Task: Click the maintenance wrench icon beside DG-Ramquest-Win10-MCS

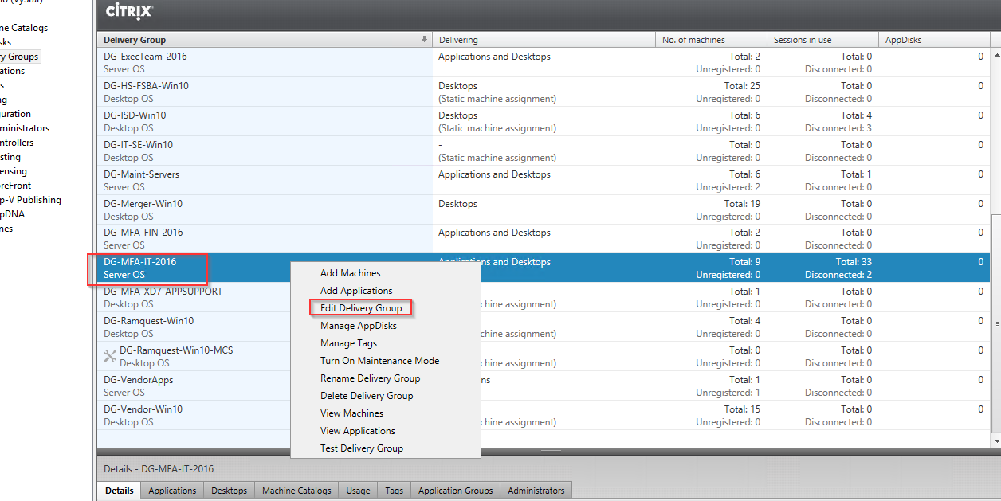Action: pyautogui.click(x=110, y=356)
